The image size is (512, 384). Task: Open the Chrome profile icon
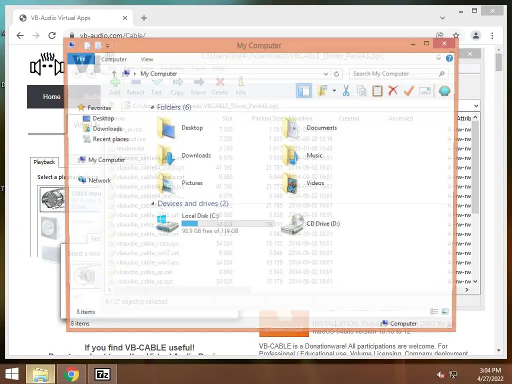click(476, 35)
